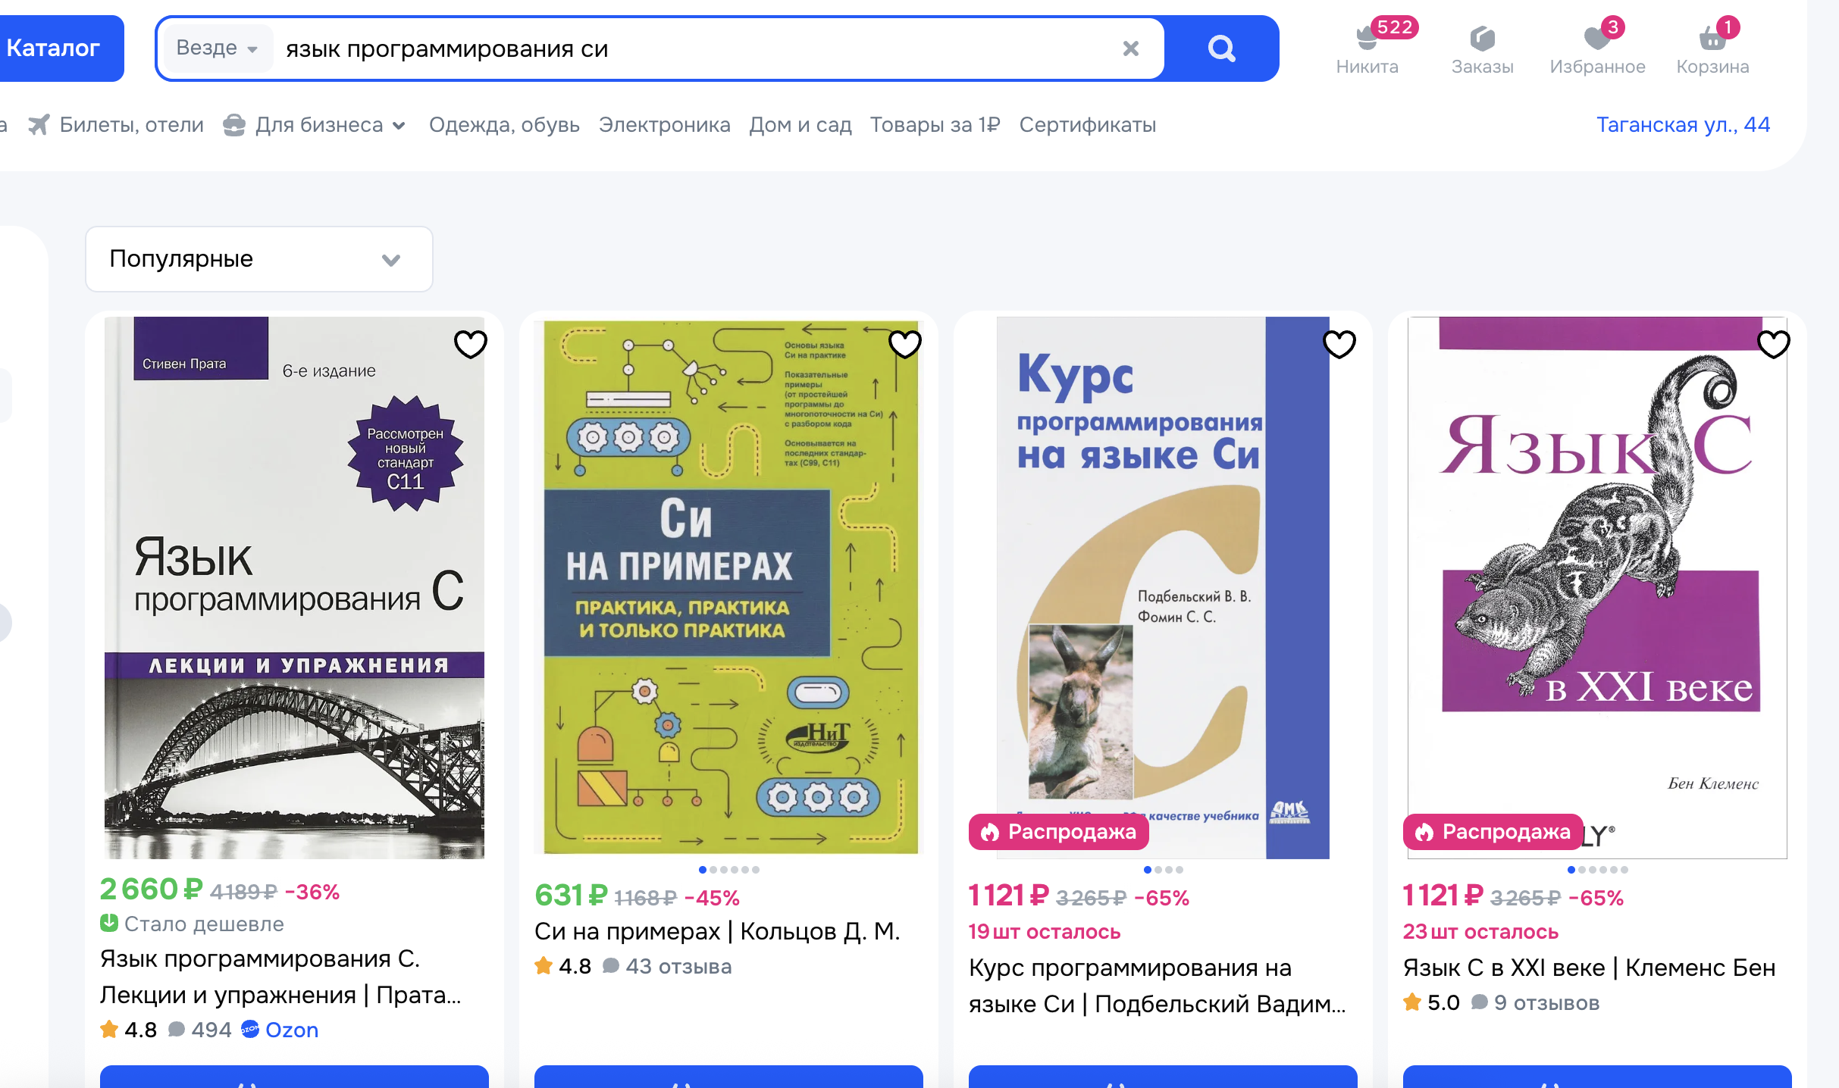Favorite the Язык С в XXI веке book
Image resolution: width=1839 pixels, height=1088 pixels.
(x=1773, y=345)
